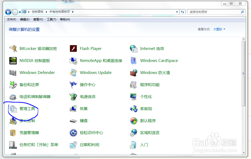
Task: Open 入门 icon
Action: coord(133,145)
